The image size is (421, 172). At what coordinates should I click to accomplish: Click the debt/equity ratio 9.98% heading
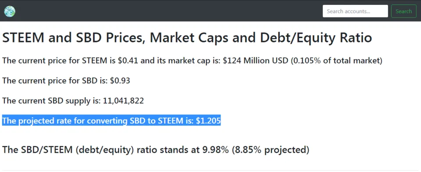(156, 150)
